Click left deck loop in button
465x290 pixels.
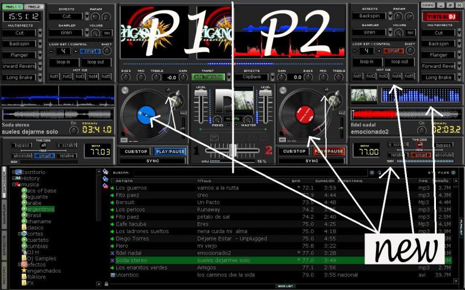pyautogui.click(x=63, y=62)
